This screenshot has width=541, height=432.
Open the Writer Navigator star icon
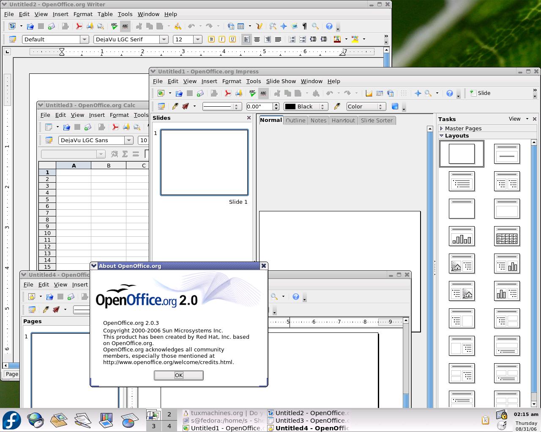tap(284, 26)
